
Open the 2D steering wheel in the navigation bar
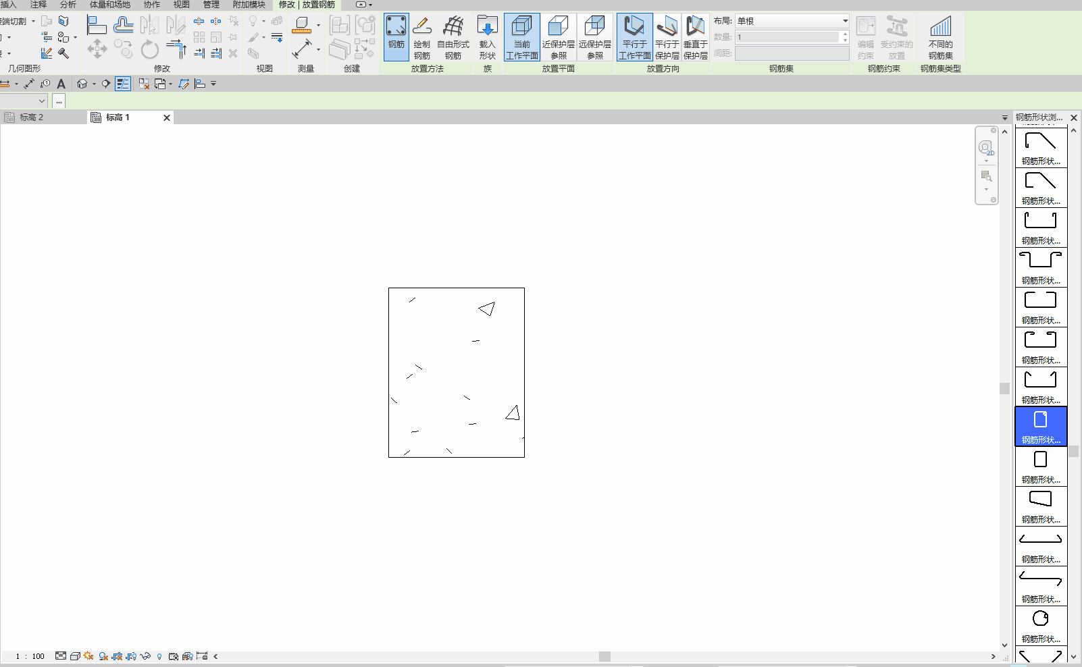tap(986, 148)
